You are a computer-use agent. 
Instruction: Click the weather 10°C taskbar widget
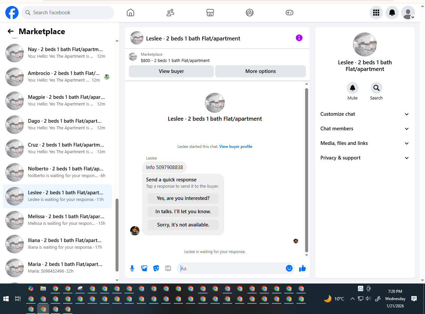tap(334, 299)
